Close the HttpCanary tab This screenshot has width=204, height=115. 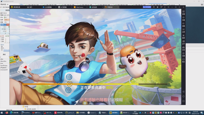pos(87,7)
